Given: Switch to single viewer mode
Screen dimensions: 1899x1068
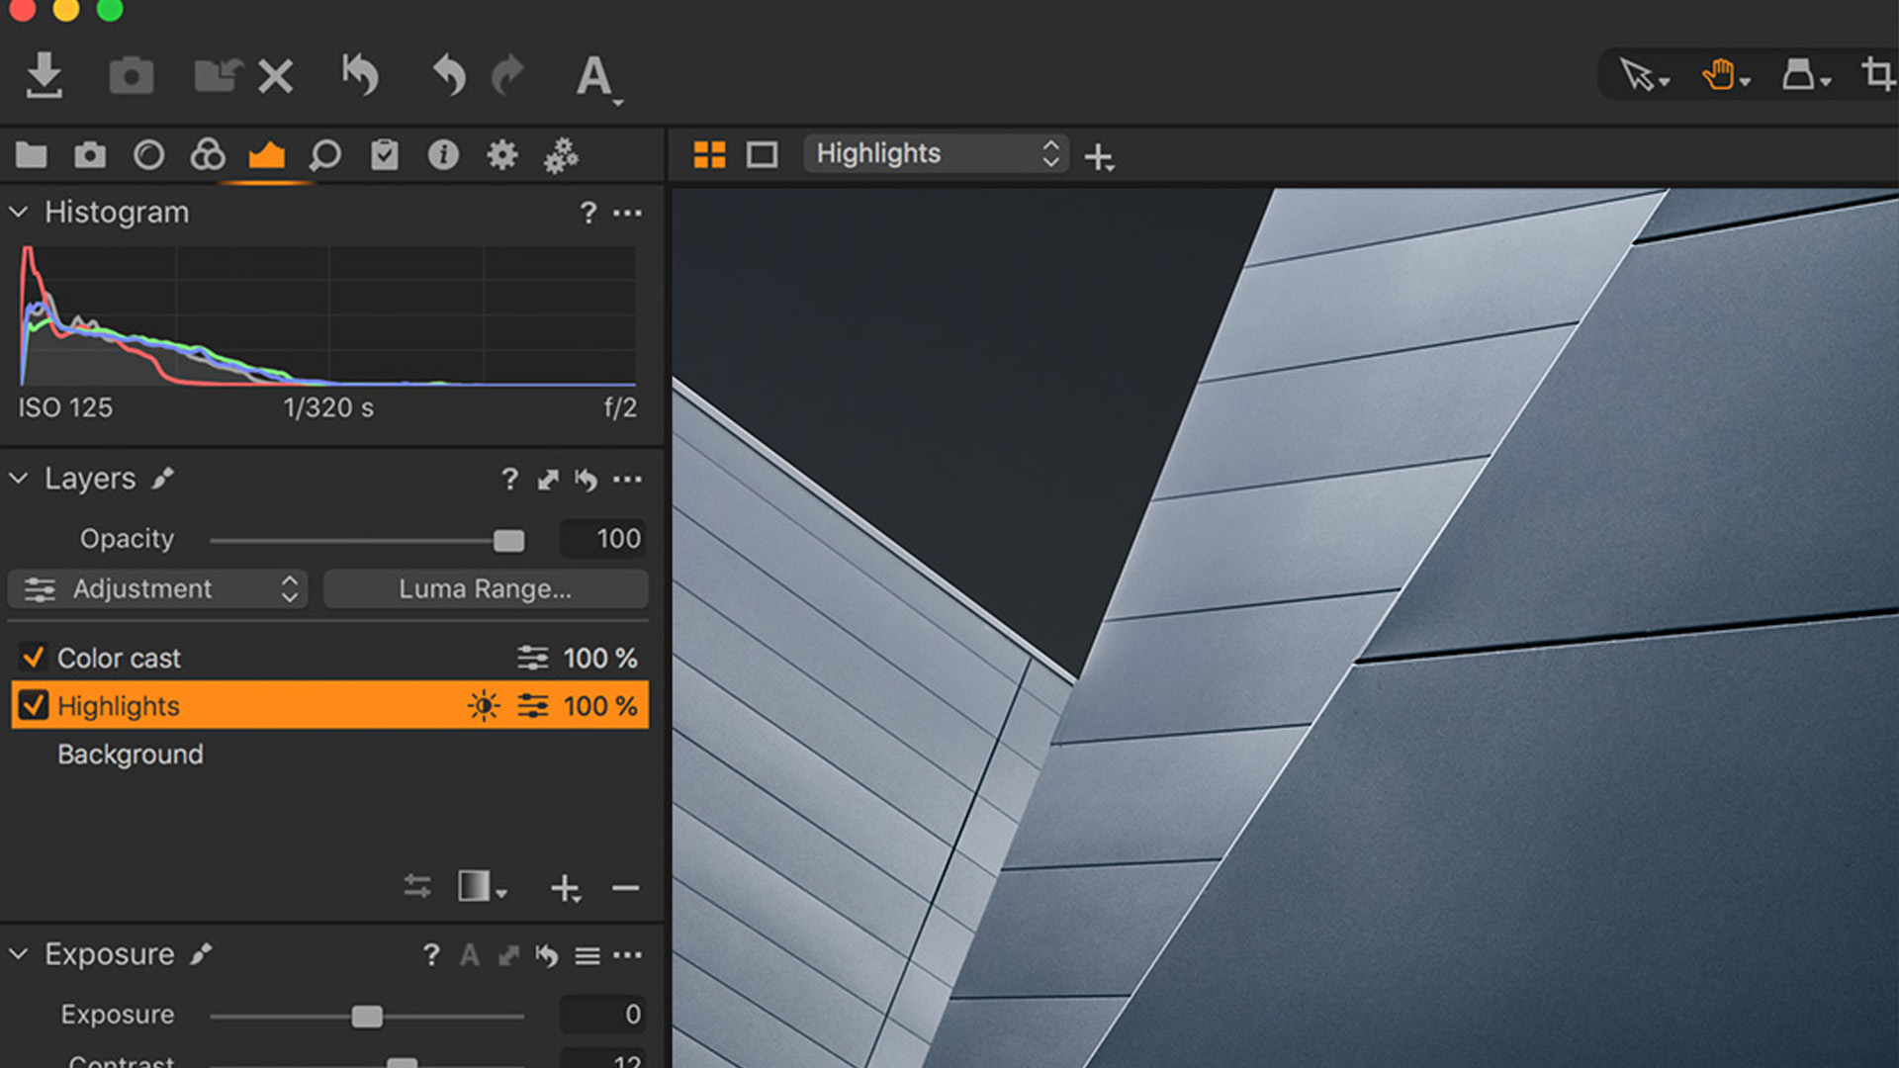Looking at the screenshot, I should [762, 154].
